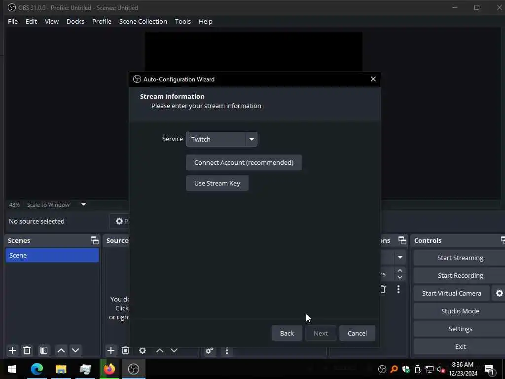Viewport: 505px width, 379px height.
Task: Click Start Recording
Action: (x=460, y=275)
